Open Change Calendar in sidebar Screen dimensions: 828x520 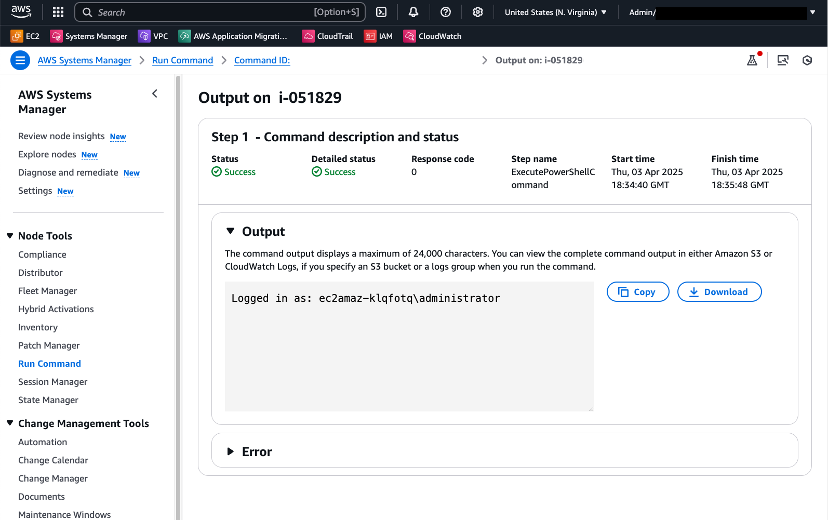pyautogui.click(x=53, y=460)
